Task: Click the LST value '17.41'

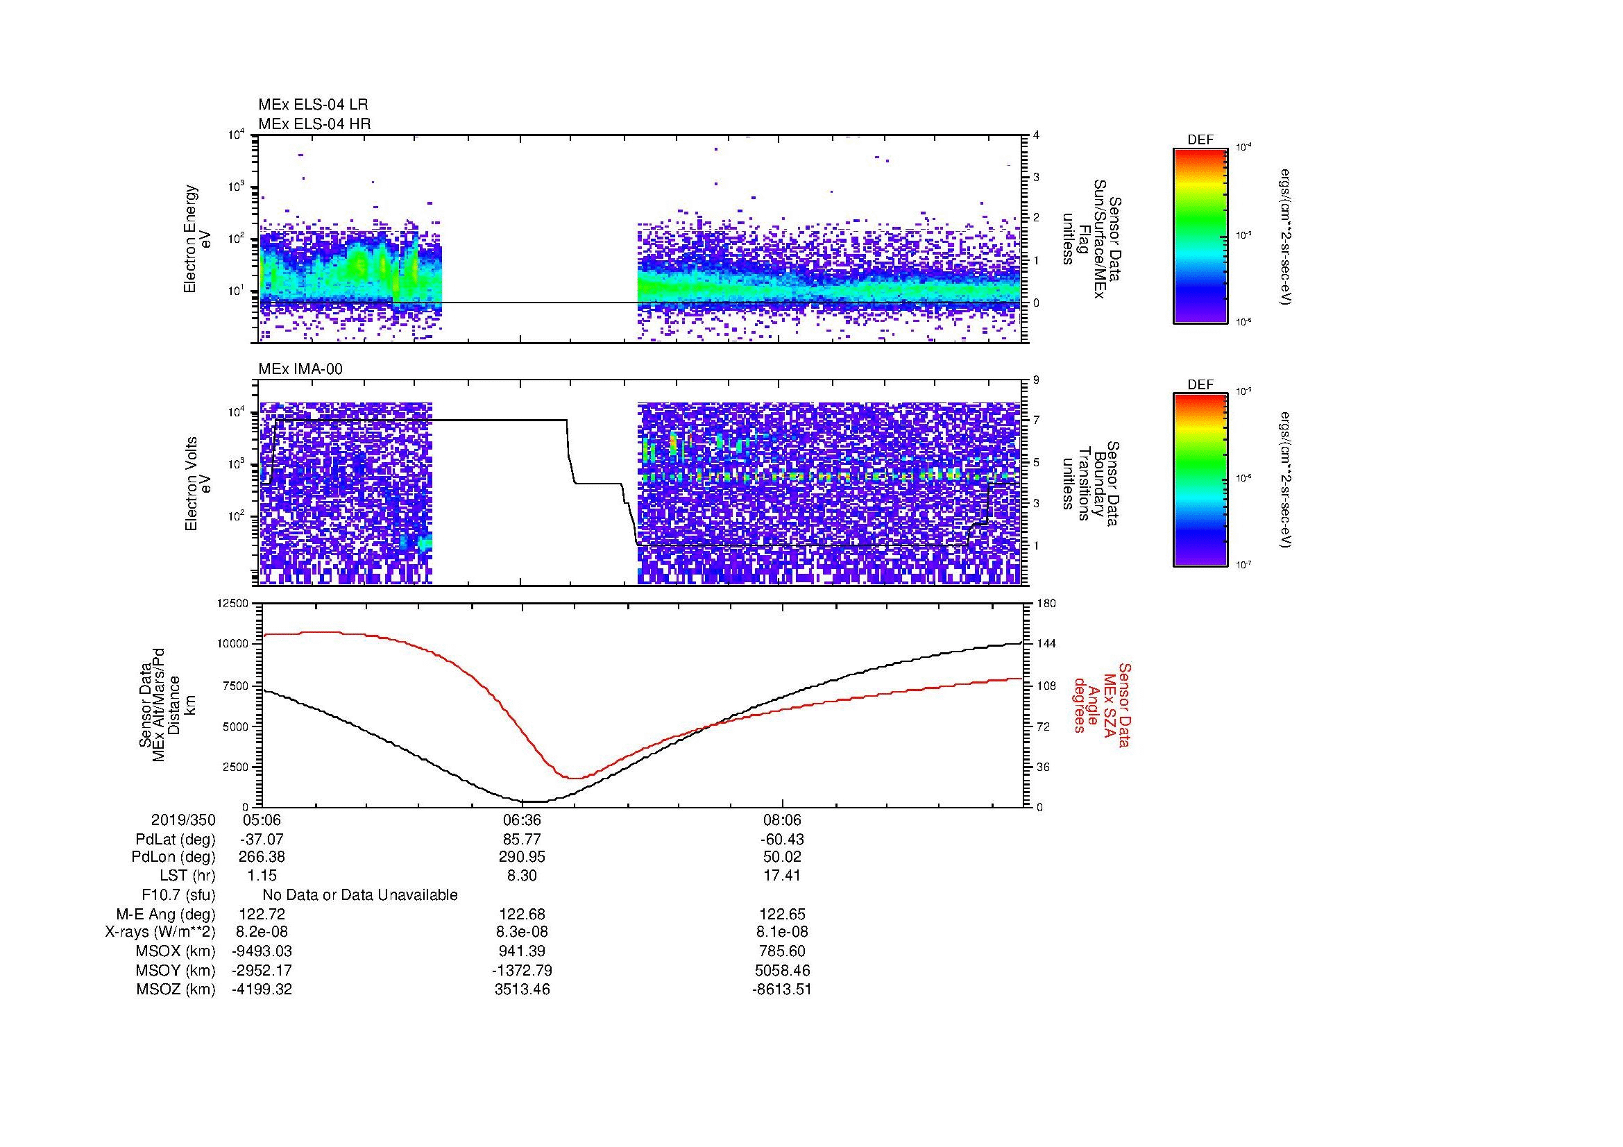Action: 783,876
